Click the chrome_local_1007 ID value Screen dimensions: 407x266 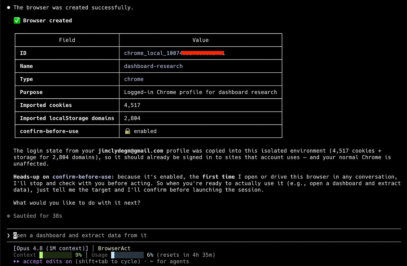tap(174, 53)
